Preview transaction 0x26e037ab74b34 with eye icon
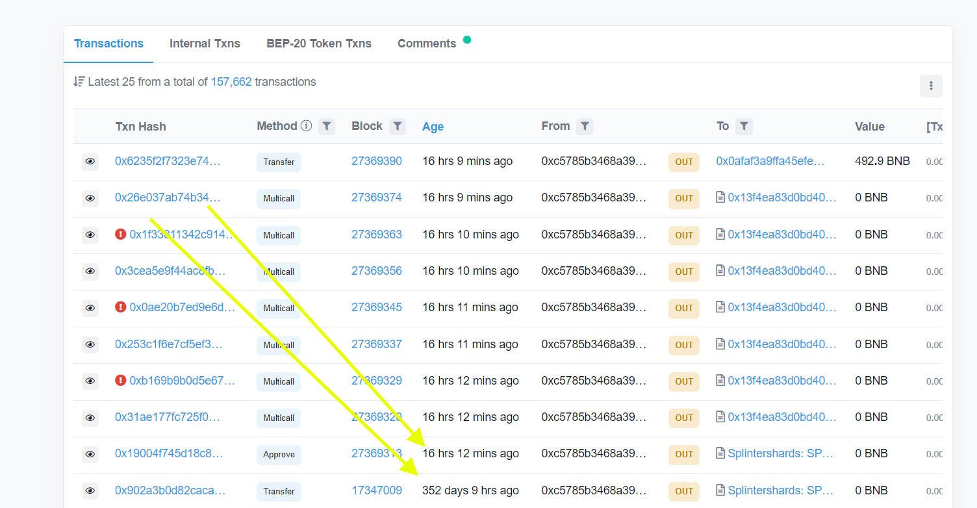The image size is (977, 508). pyautogui.click(x=90, y=197)
